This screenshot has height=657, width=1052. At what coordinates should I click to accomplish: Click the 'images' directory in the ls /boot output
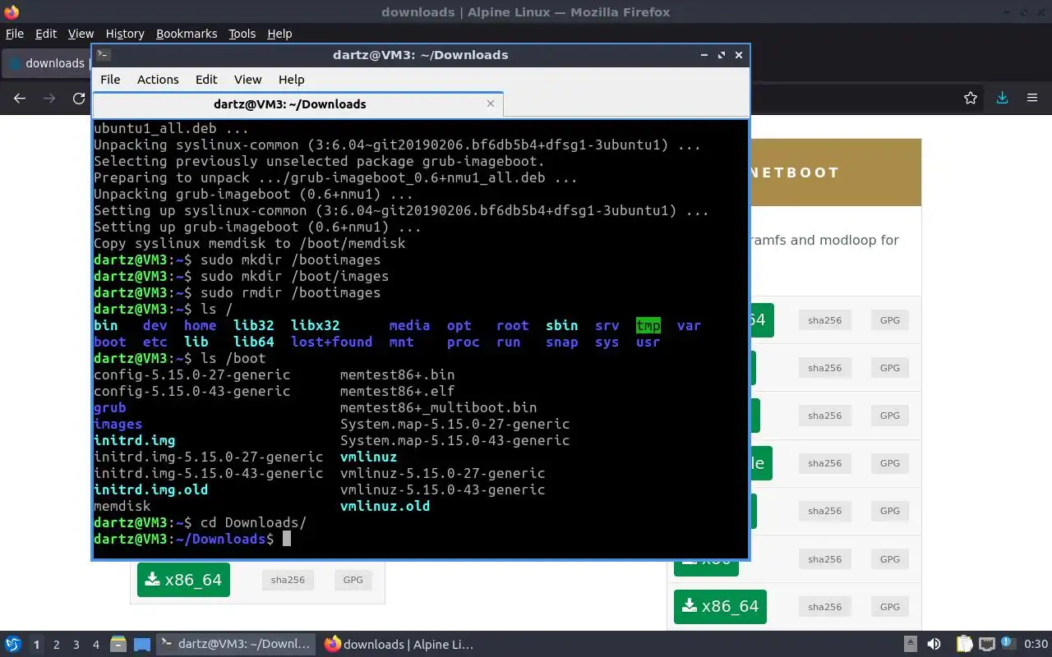point(118,424)
